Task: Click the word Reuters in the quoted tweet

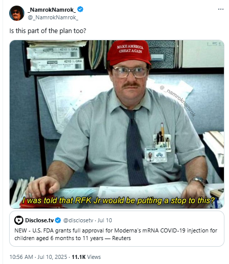Action: (x=121, y=238)
